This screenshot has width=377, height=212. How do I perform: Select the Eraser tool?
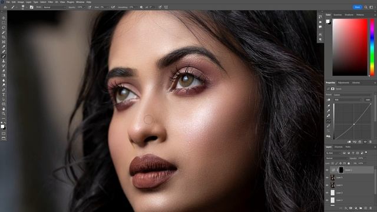click(x=4, y=71)
